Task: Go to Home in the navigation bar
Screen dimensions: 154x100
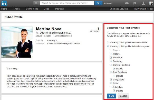Action: click(x=4, y=9)
